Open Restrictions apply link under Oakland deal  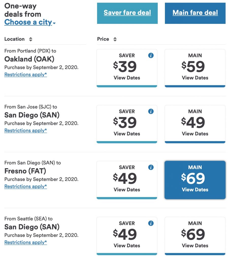coord(26,75)
